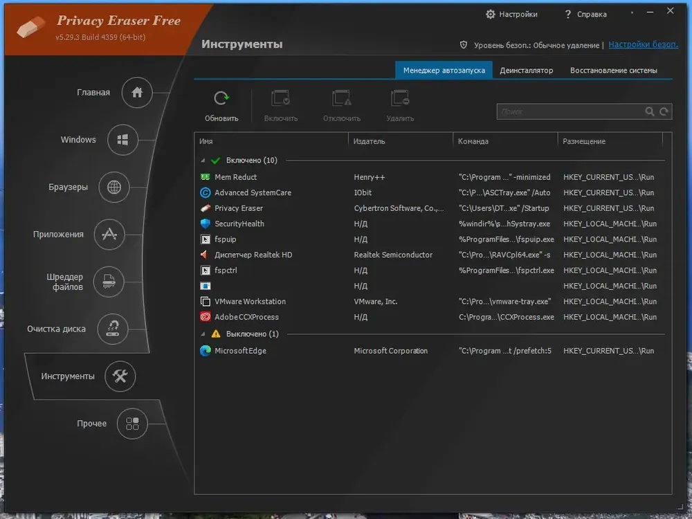Viewport: 692px width, 519px height.
Task: Click the Realtek Semiconductor publisher cell
Action: (393, 255)
